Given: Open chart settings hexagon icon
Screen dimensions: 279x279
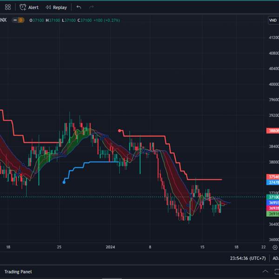Looking at the screenshot, I should click(275, 247).
